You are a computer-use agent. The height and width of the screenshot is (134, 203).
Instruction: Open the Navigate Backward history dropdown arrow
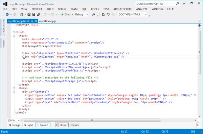pos(11,14)
